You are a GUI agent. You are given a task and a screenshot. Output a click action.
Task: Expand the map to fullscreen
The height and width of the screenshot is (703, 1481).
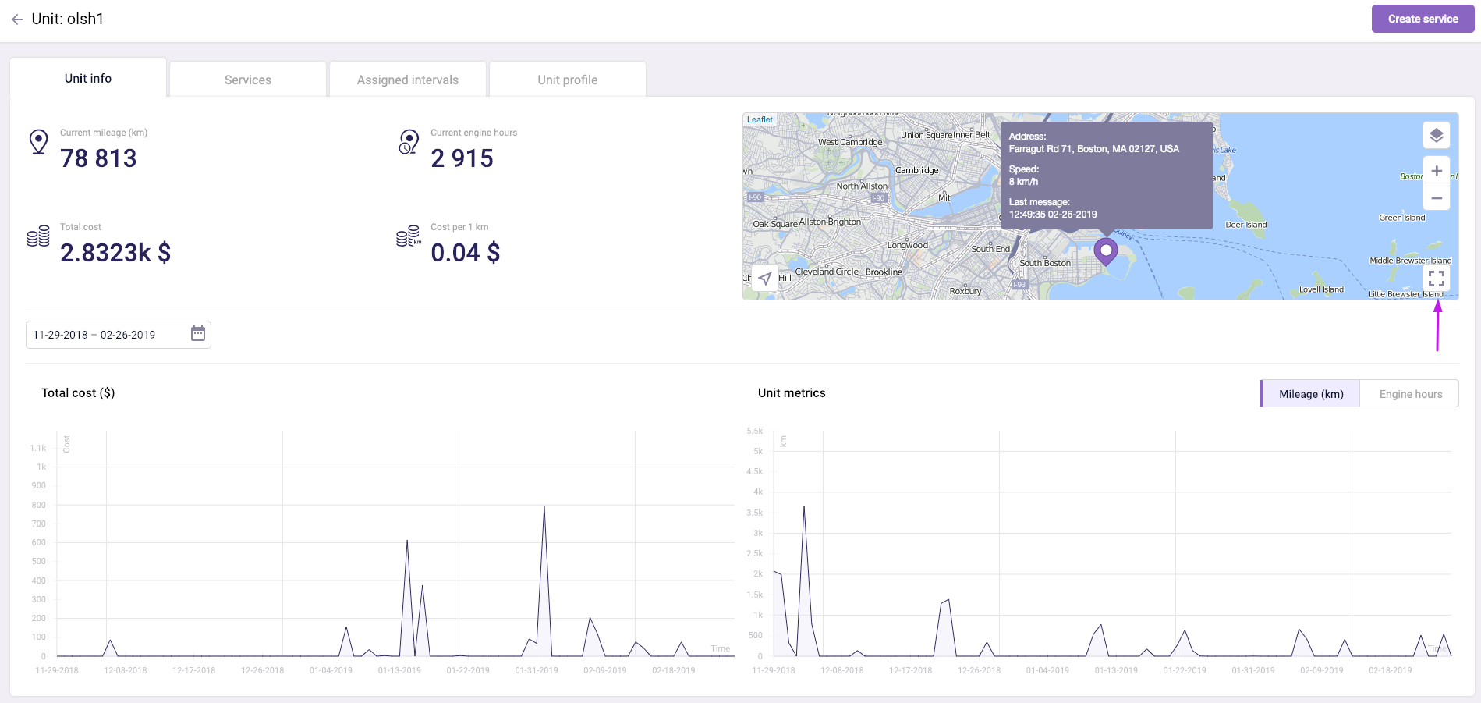[x=1436, y=278]
